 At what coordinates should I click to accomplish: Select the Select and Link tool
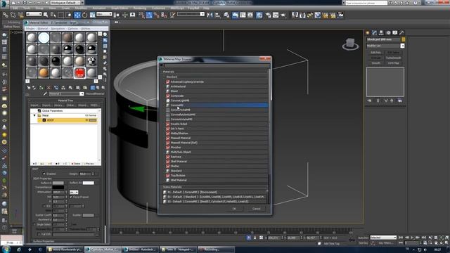click(x=6, y=15)
